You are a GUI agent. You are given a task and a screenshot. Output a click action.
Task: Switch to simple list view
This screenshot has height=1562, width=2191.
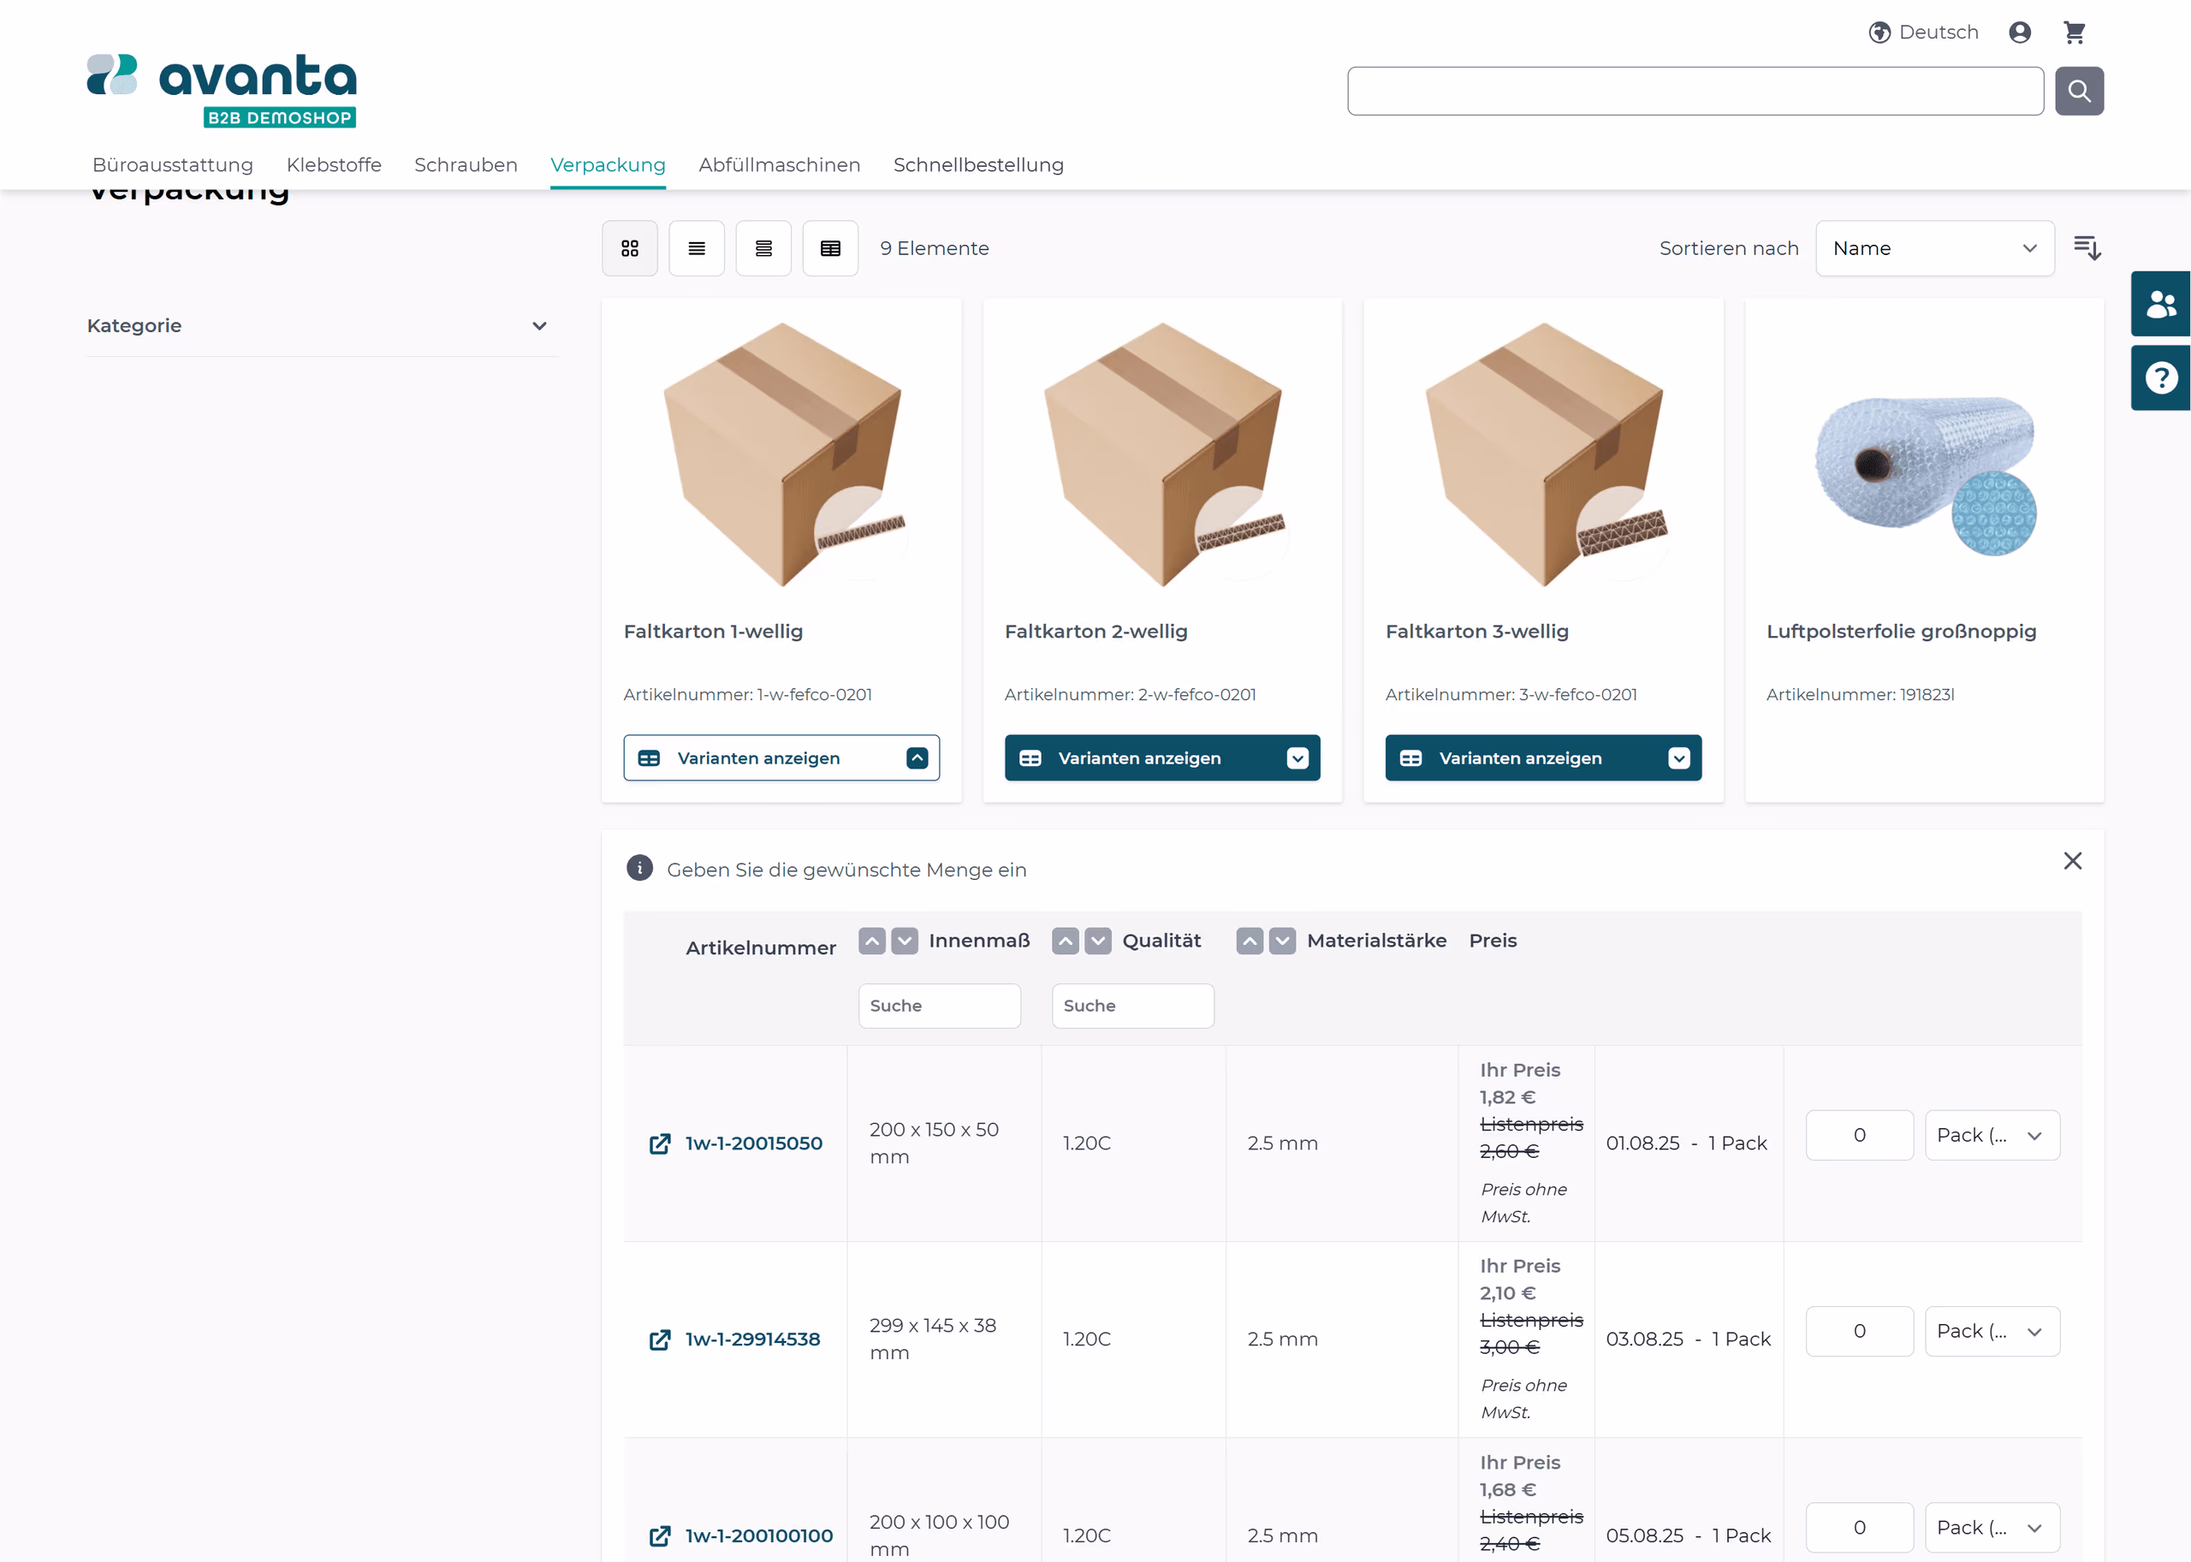coord(697,248)
